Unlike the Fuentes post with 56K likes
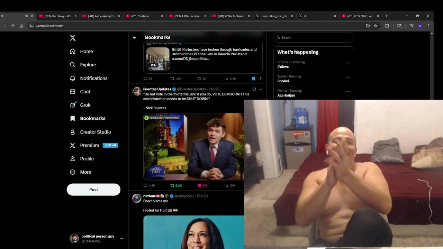The height and width of the screenshot is (249, 443). (203, 185)
